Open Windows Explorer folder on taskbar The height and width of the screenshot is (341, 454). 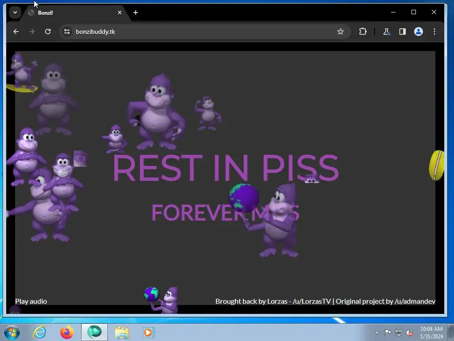point(122,332)
